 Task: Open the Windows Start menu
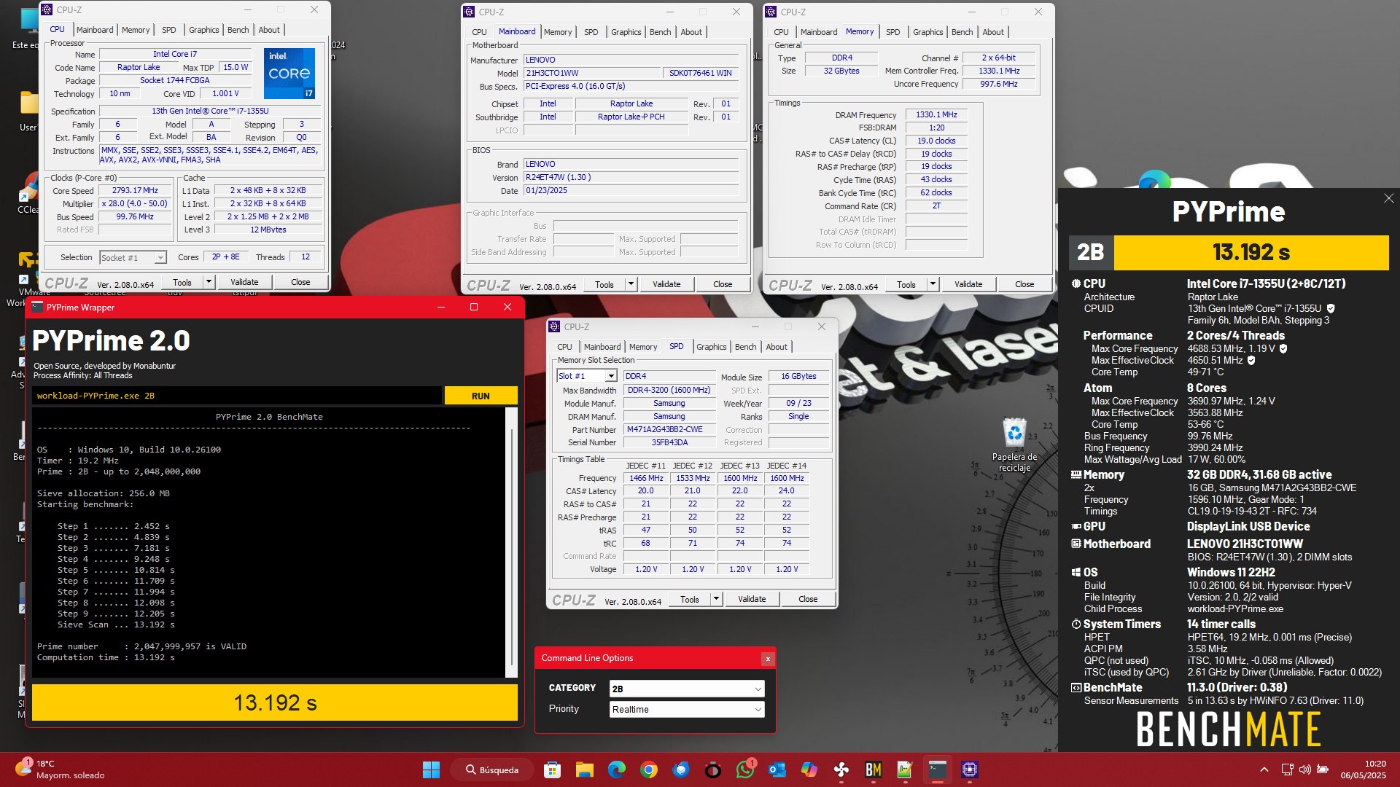(x=431, y=770)
